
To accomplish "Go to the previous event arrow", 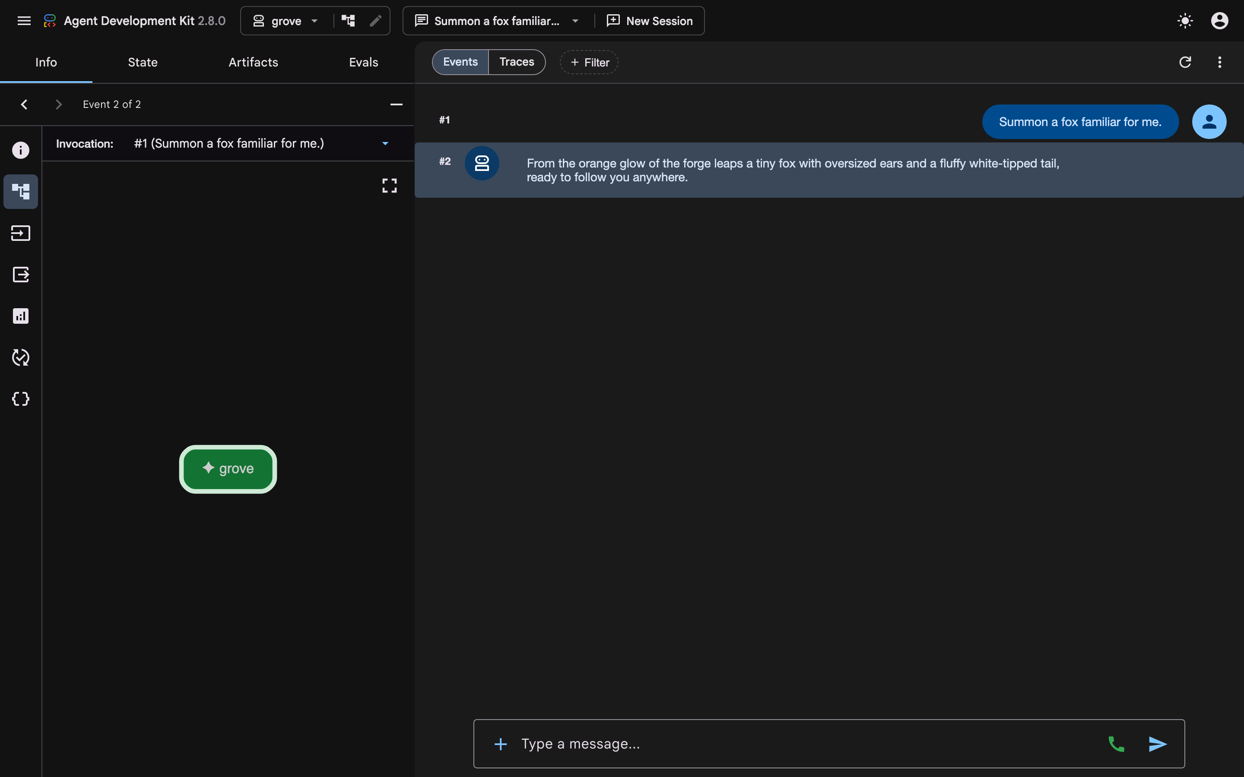I will pos(24,104).
